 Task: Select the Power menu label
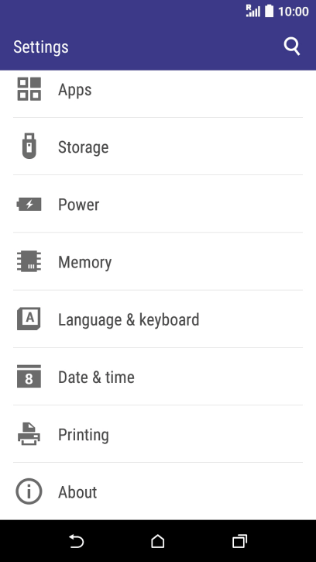[78, 205]
